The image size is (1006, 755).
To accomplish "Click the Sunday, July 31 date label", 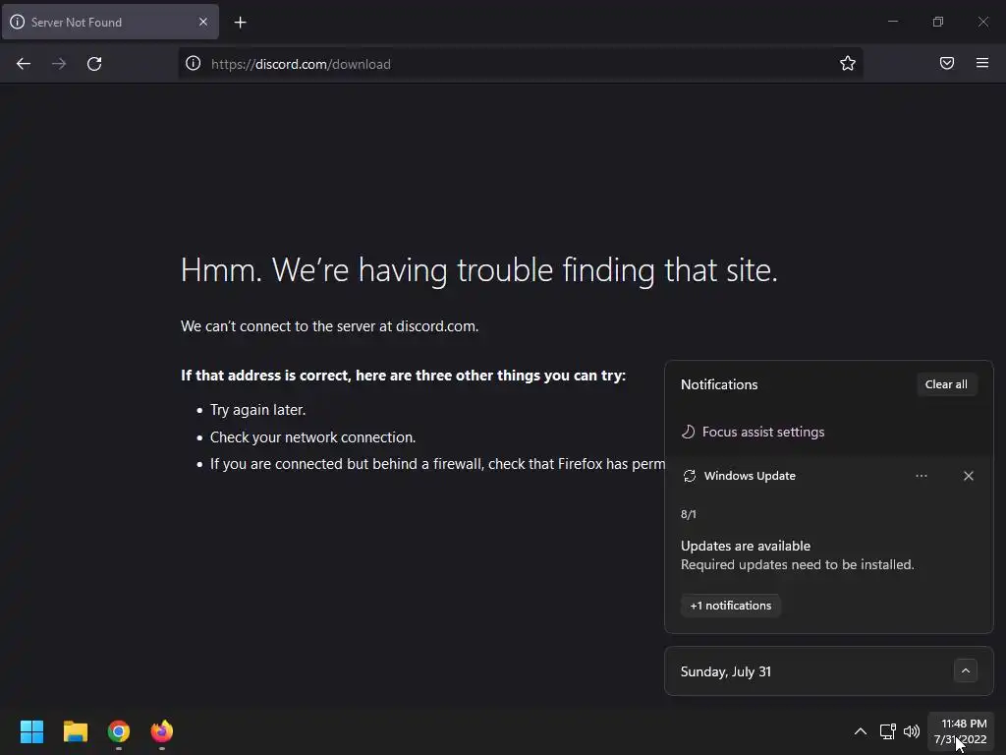I will click(x=726, y=671).
